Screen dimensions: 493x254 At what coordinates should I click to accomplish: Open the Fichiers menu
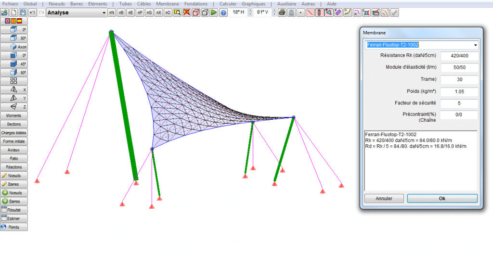click(x=10, y=4)
